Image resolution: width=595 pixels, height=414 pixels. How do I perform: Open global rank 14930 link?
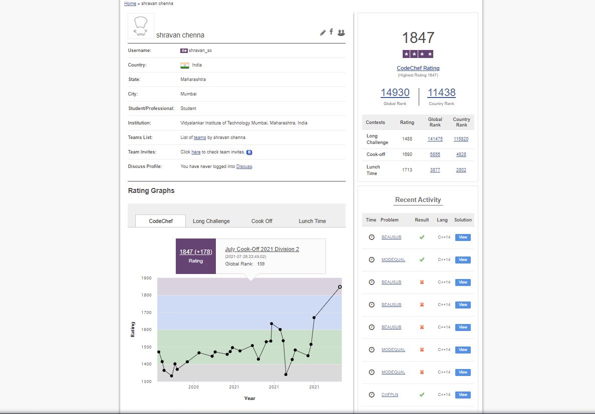(395, 92)
